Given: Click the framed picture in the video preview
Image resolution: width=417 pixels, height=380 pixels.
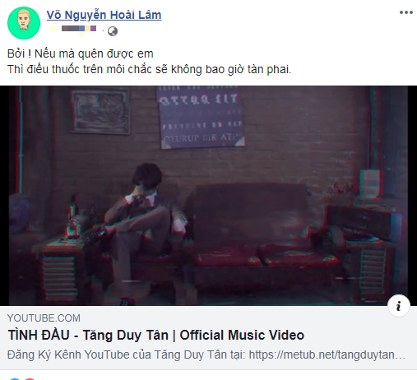Looking at the screenshot, I should tap(100, 111).
